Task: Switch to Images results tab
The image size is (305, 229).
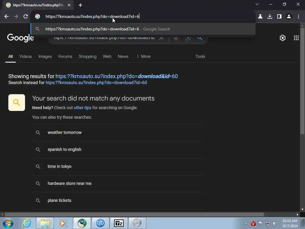Action: pos(45,56)
